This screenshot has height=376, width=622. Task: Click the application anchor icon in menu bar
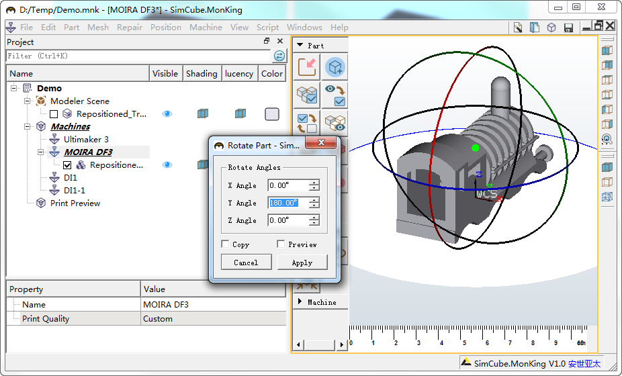coord(11,28)
